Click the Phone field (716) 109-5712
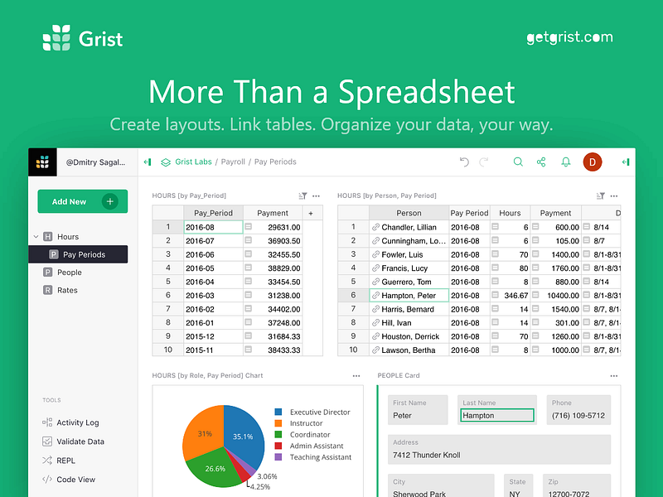 [x=578, y=409]
